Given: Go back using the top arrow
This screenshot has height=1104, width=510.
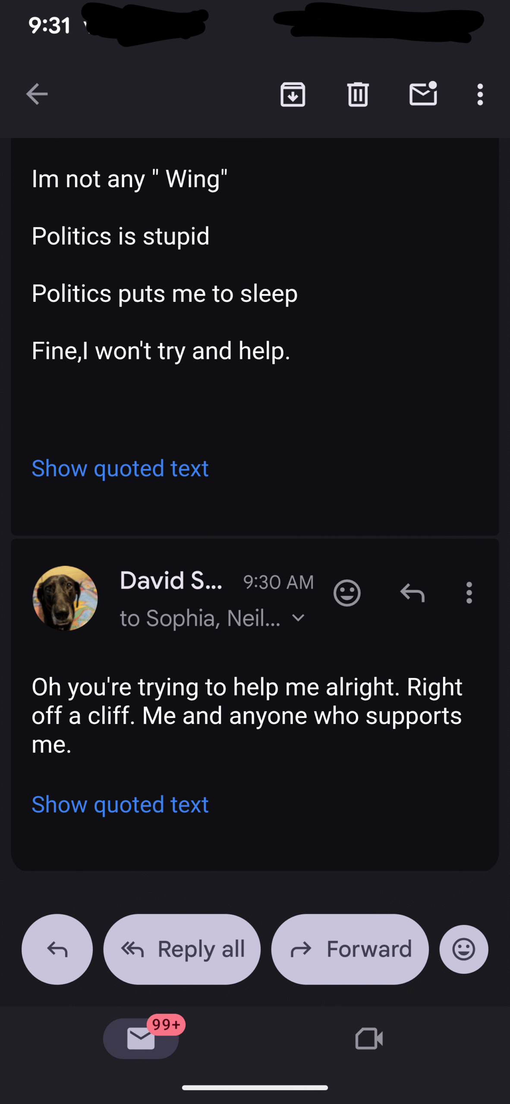Looking at the screenshot, I should point(37,94).
